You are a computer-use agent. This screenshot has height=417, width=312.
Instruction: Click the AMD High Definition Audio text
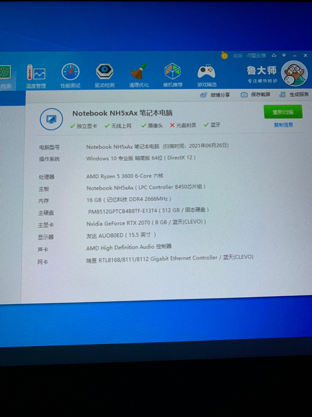coord(129,247)
